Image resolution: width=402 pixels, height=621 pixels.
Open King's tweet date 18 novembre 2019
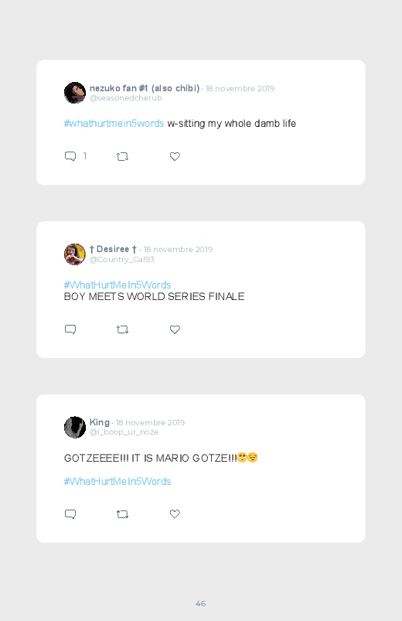click(150, 422)
